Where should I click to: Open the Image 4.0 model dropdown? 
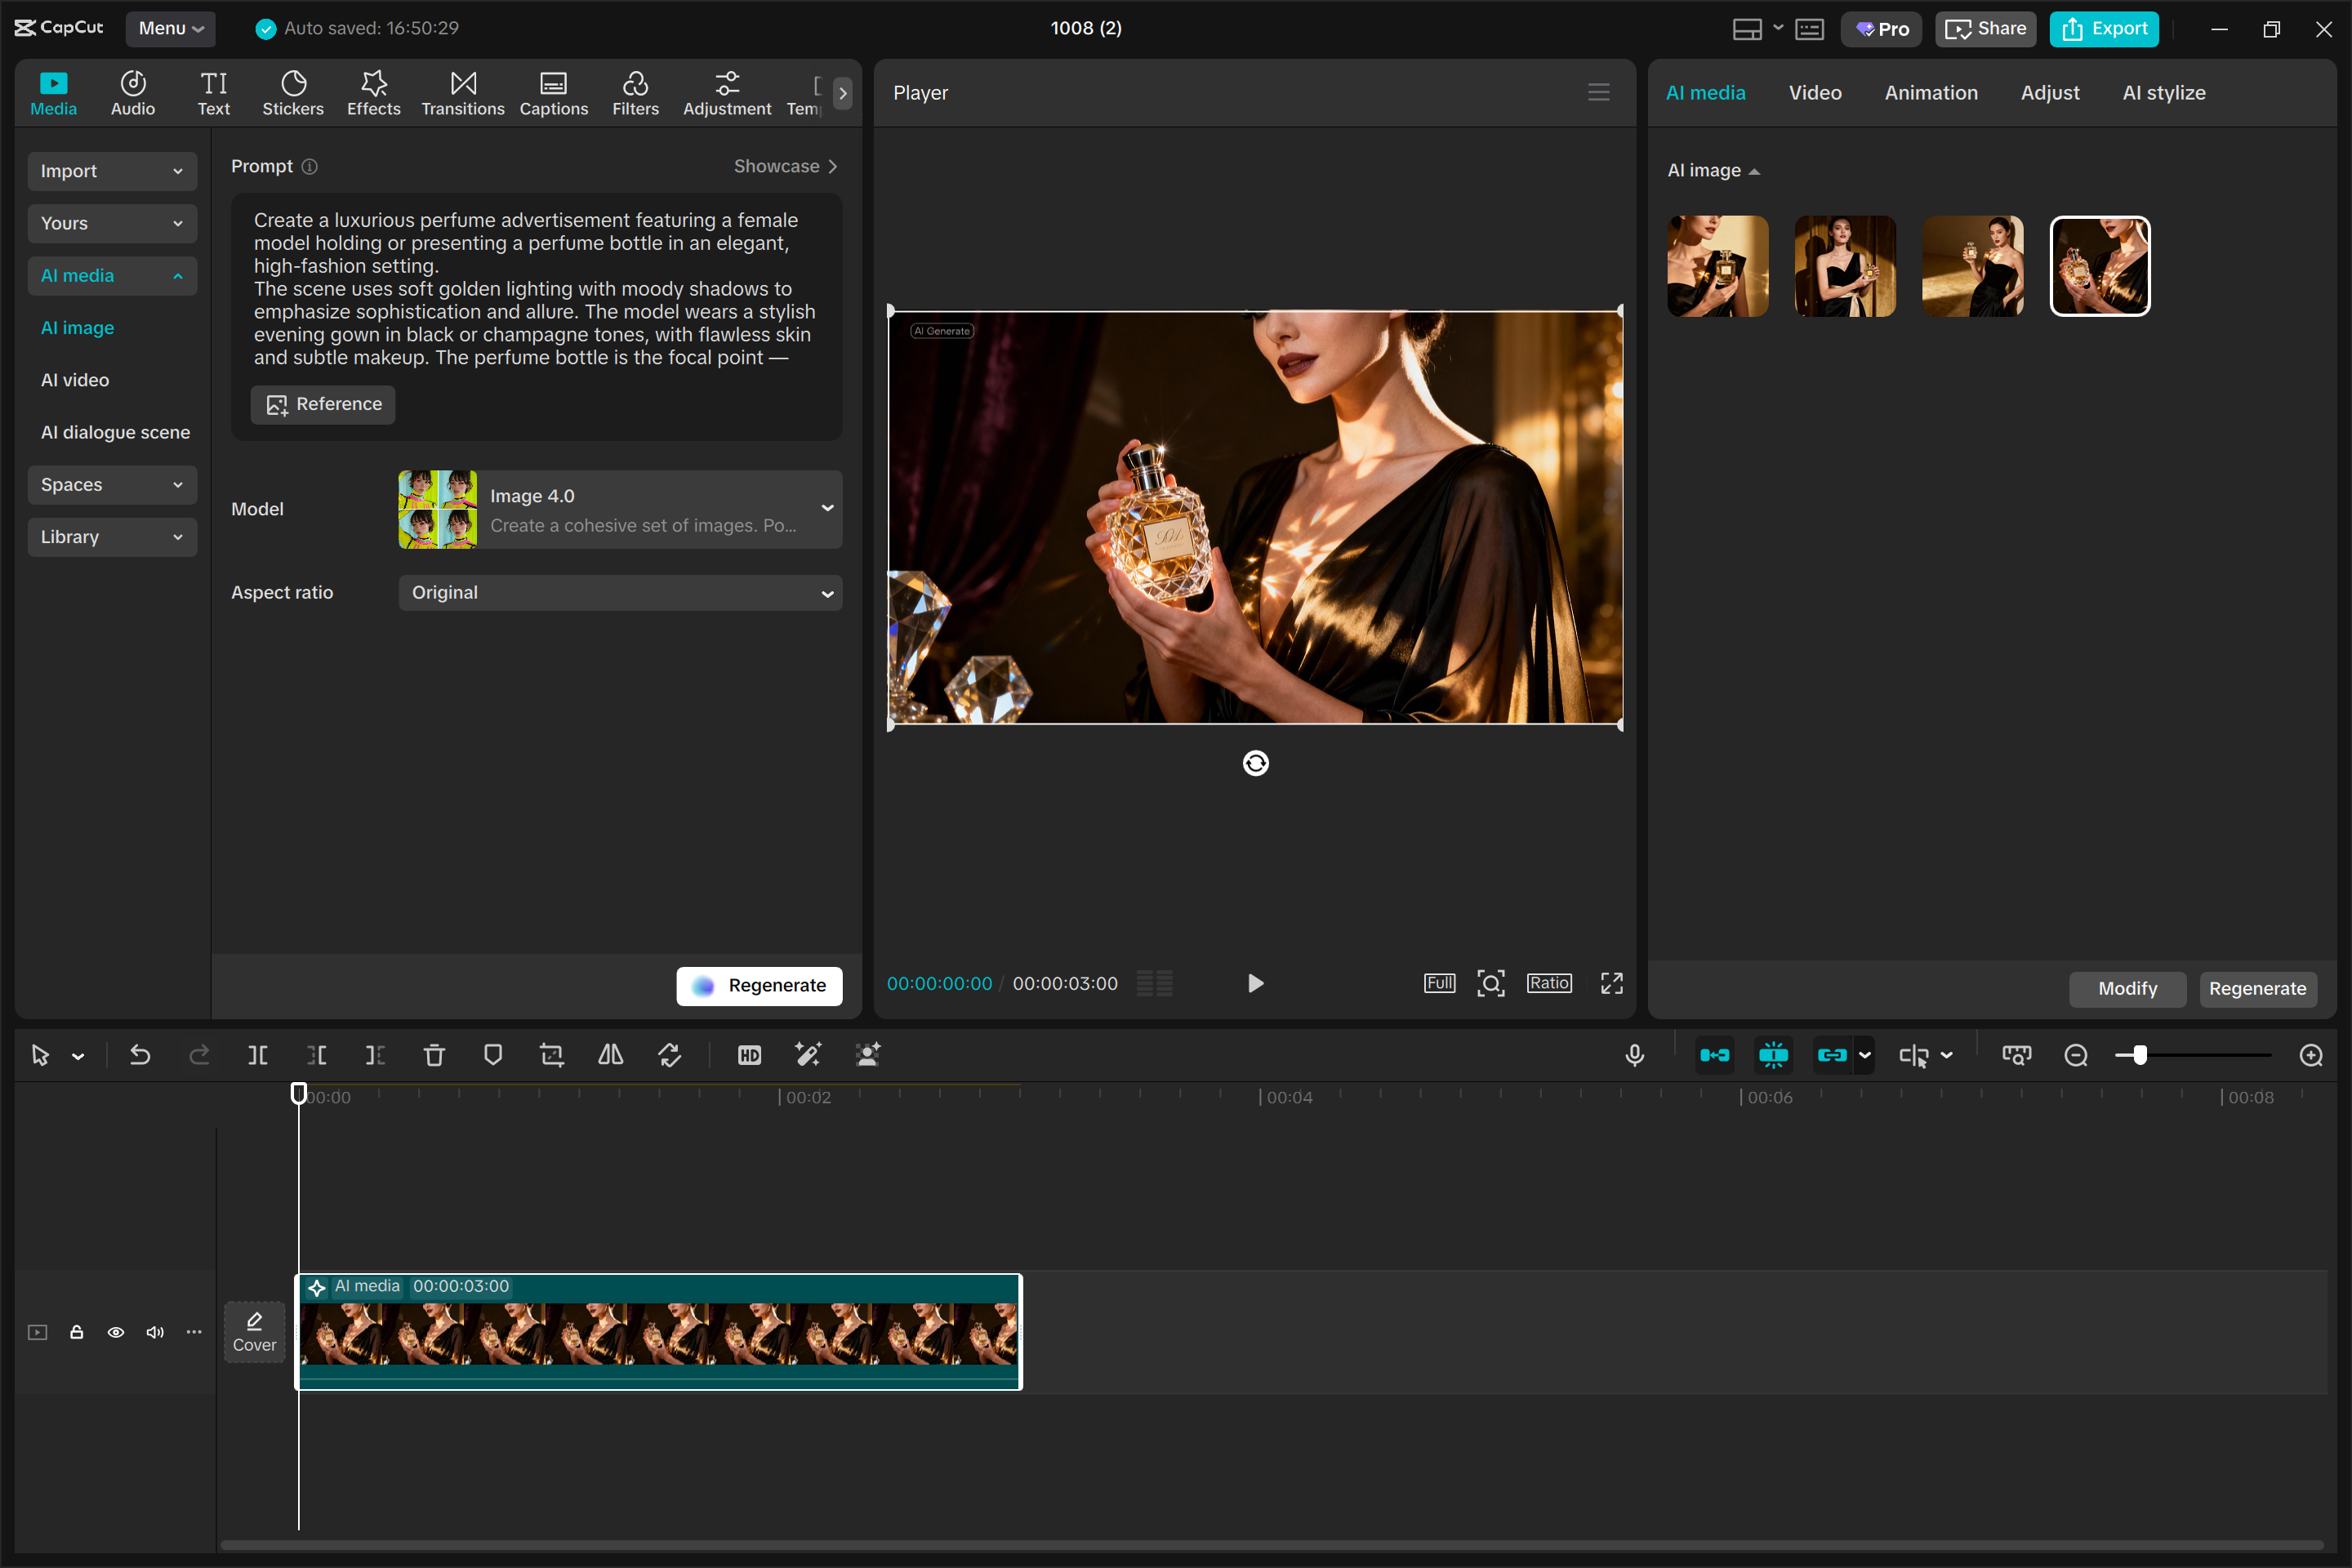(x=619, y=509)
